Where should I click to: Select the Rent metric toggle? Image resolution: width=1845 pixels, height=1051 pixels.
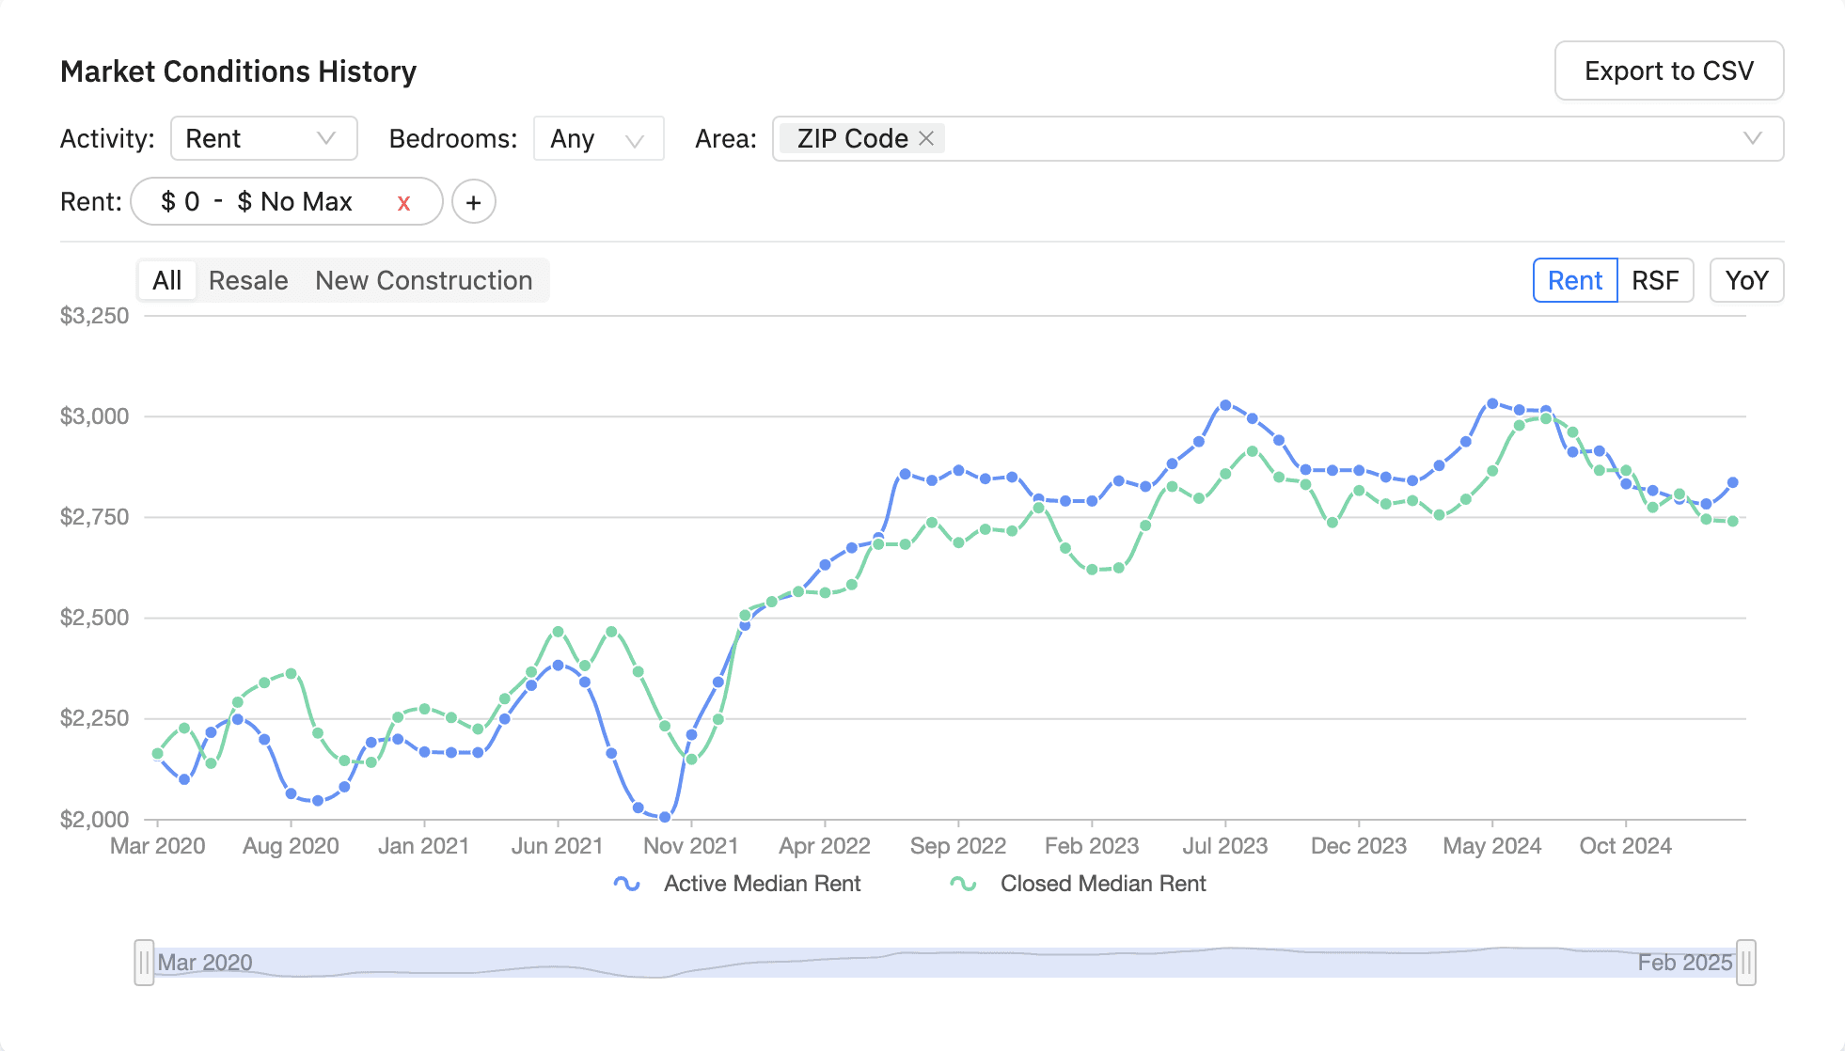(x=1575, y=280)
